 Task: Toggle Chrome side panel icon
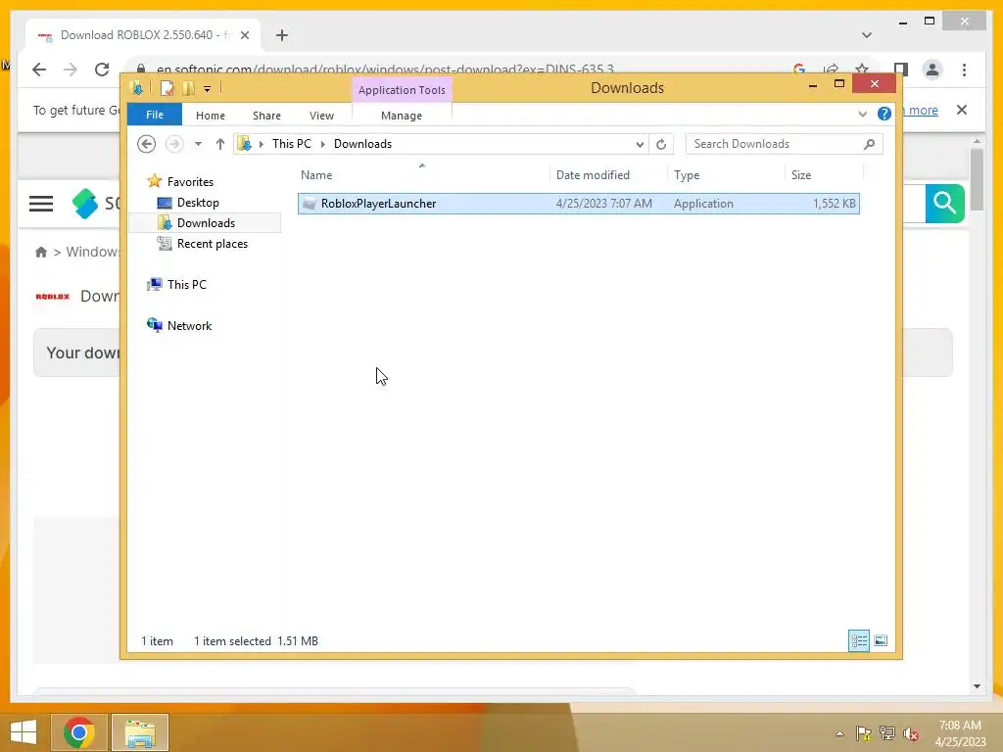tap(901, 70)
